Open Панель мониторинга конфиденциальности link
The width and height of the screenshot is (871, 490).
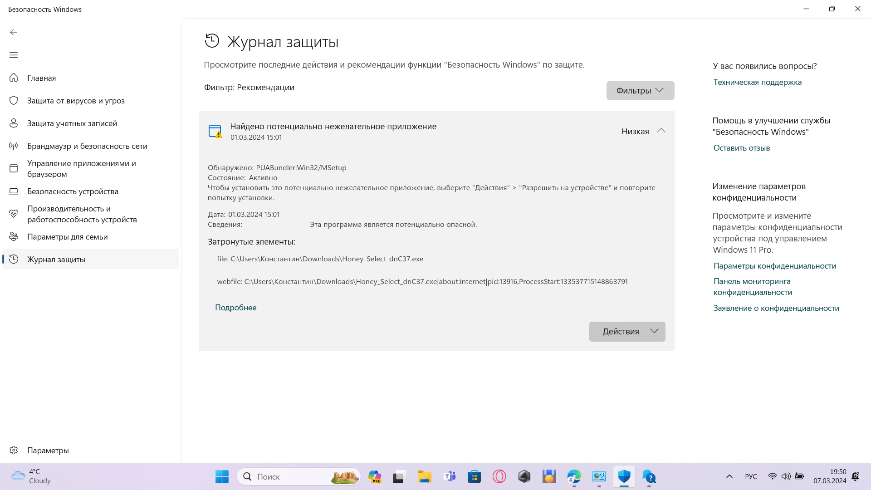[x=753, y=287]
